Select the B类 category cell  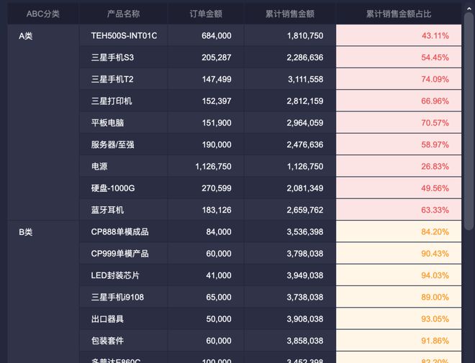click(43, 292)
